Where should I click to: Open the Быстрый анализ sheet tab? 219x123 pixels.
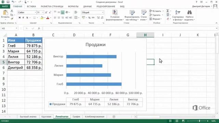28,117
